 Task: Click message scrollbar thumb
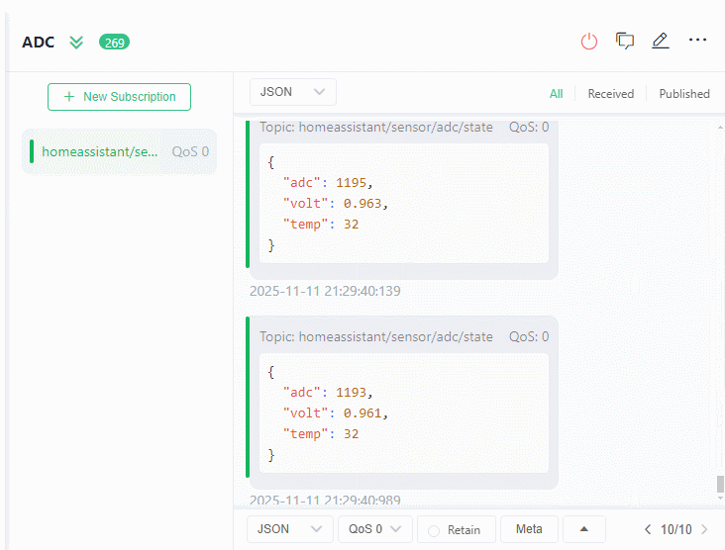point(720,485)
